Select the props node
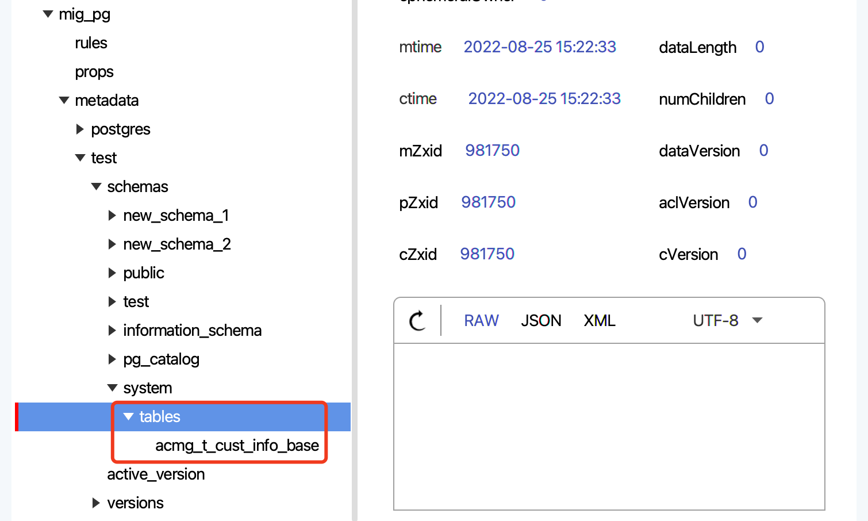The height and width of the screenshot is (521, 868). coord(94,71)
